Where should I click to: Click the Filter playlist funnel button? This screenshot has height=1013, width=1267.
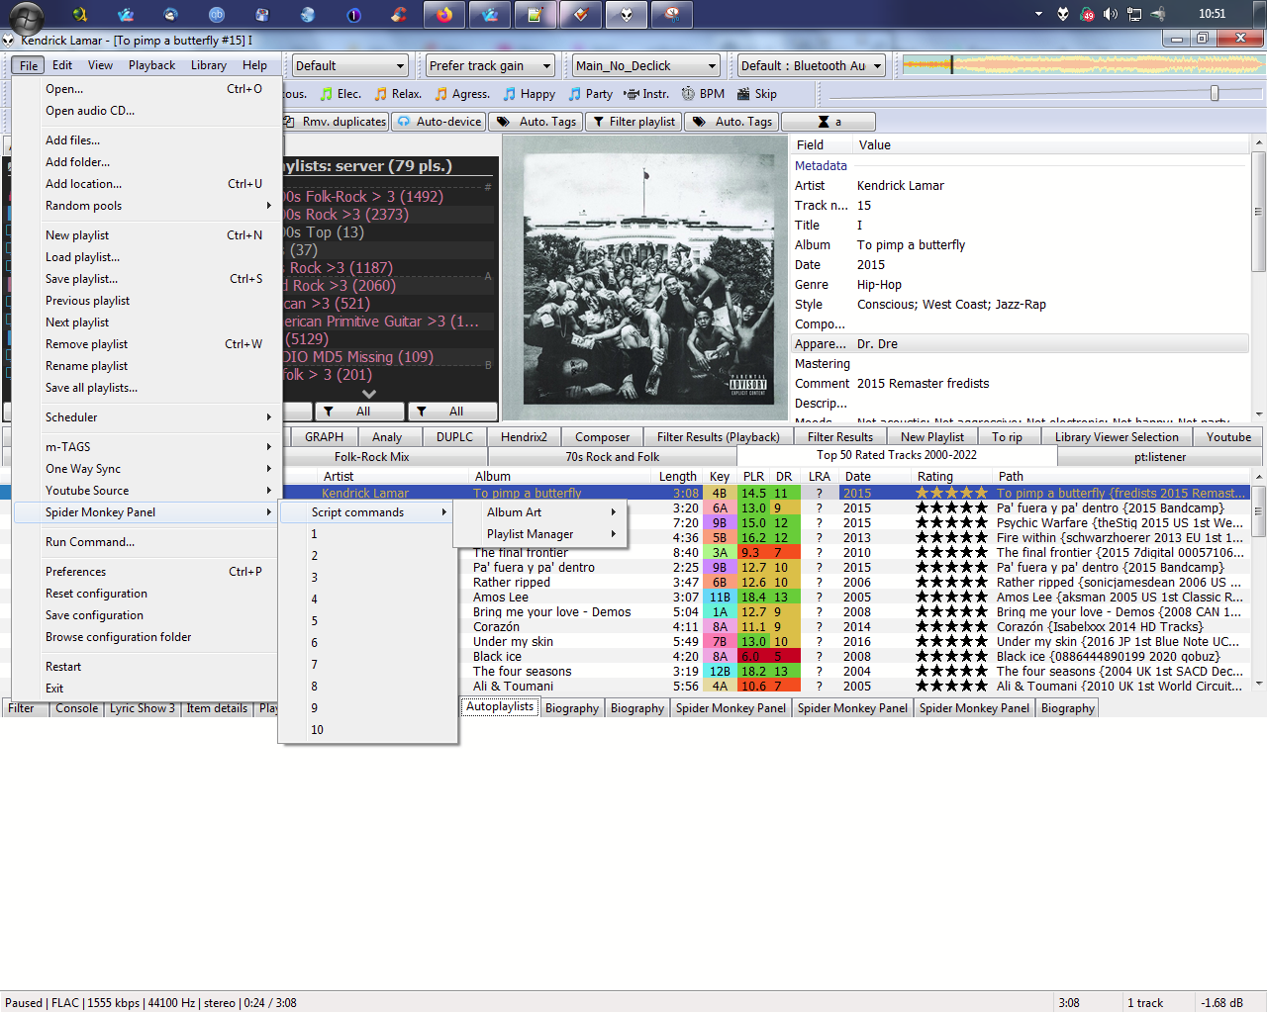click(633, 122)
